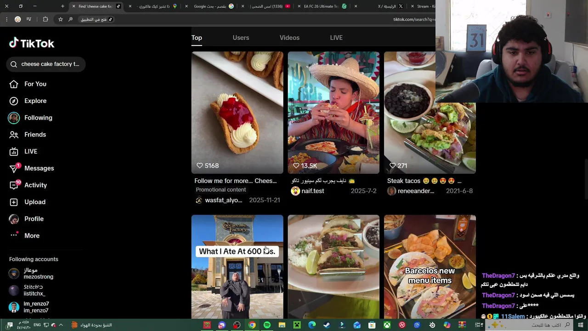Open naif.test user profile link

click(312, 191)
